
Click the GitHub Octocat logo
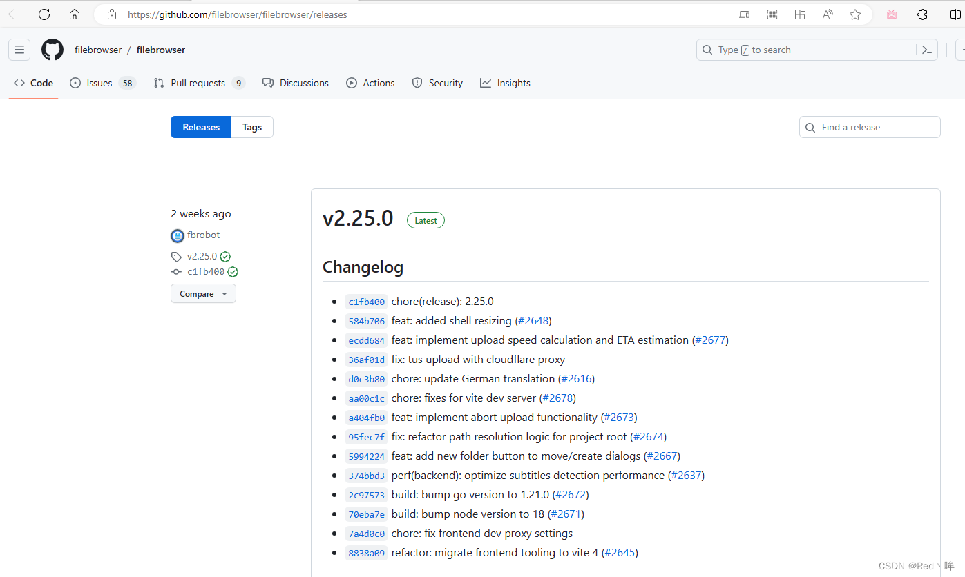click(x=52, y=50)
